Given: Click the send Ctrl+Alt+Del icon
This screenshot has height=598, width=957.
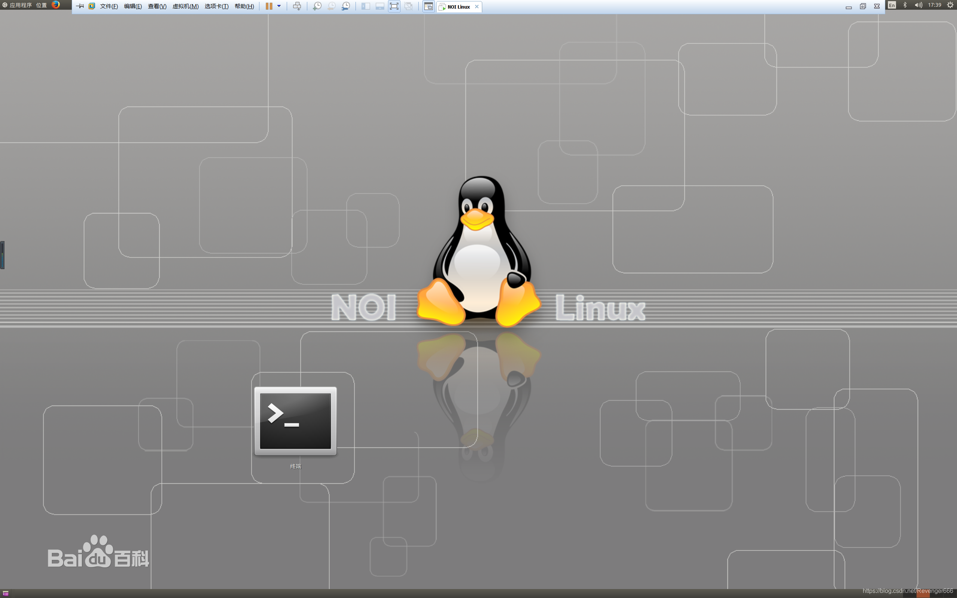Looking at the screenshot, I should (x=297, y=6).
